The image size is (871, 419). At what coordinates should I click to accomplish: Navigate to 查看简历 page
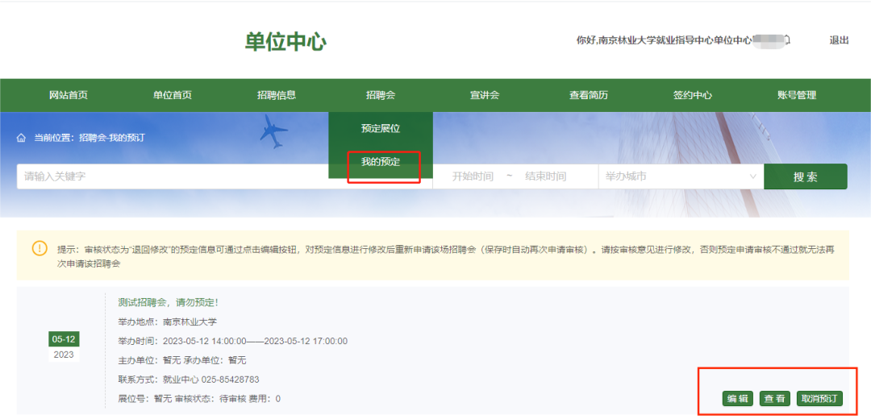click(589, 95)
